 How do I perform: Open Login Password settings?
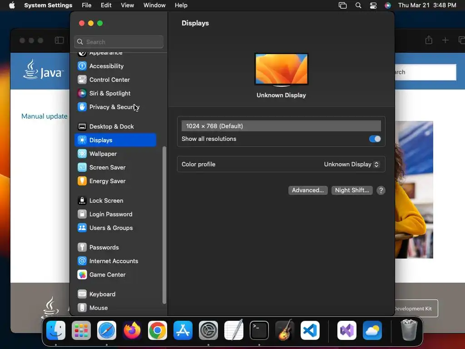(115, 214)
